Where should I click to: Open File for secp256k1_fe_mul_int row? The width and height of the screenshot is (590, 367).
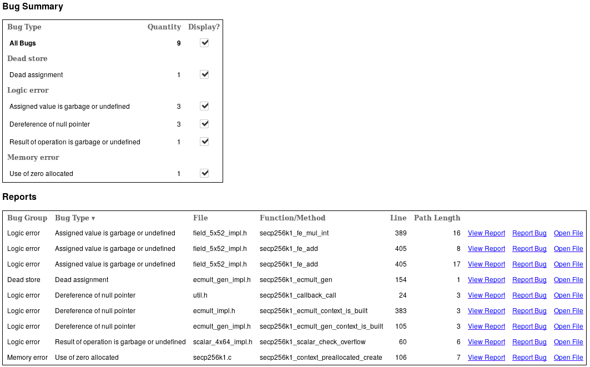click(x=568, y=233)
